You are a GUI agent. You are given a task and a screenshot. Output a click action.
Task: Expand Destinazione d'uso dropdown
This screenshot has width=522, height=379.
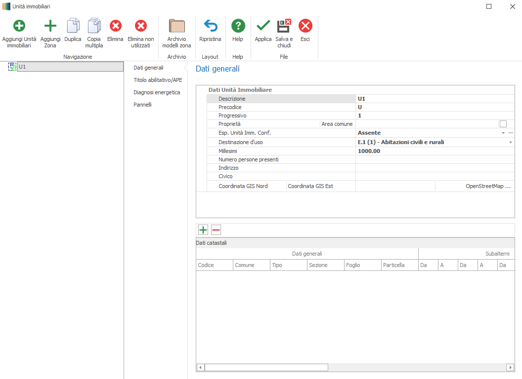coord(510,142)
